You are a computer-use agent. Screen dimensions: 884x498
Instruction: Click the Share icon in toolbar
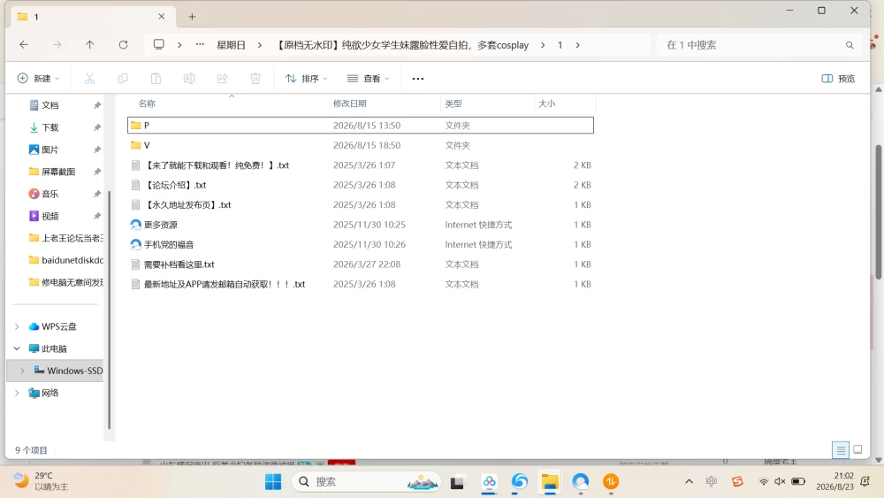click(222, 79)
